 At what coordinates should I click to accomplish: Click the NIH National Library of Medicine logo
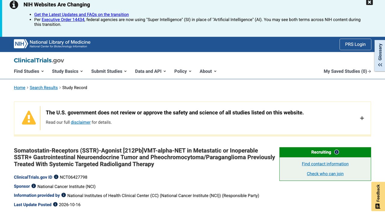point(52,44)
